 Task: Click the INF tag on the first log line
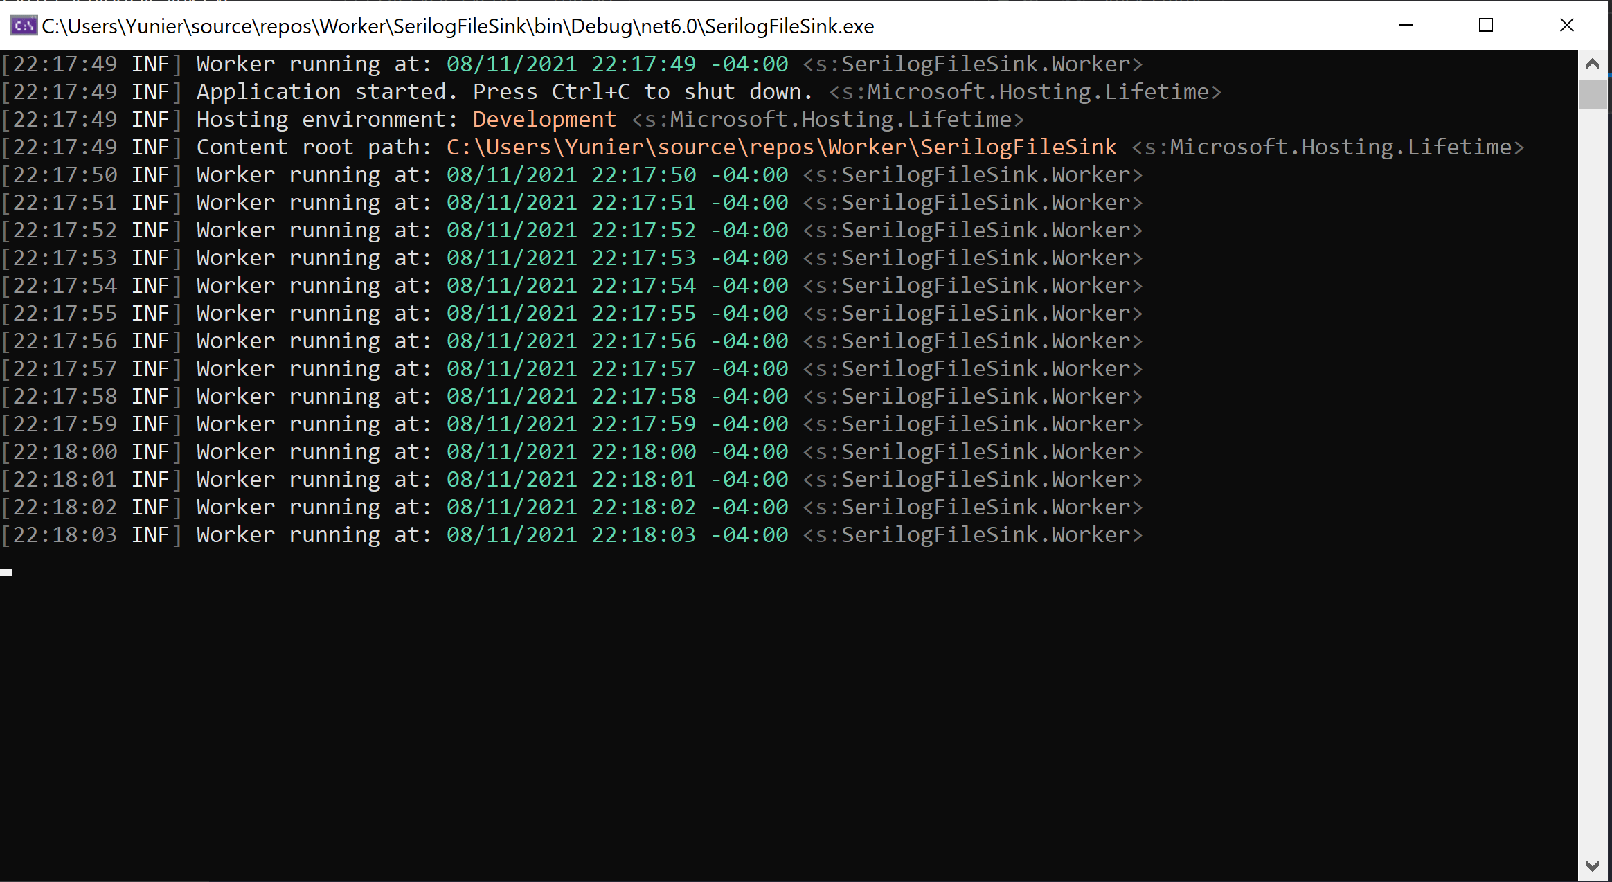152,64
